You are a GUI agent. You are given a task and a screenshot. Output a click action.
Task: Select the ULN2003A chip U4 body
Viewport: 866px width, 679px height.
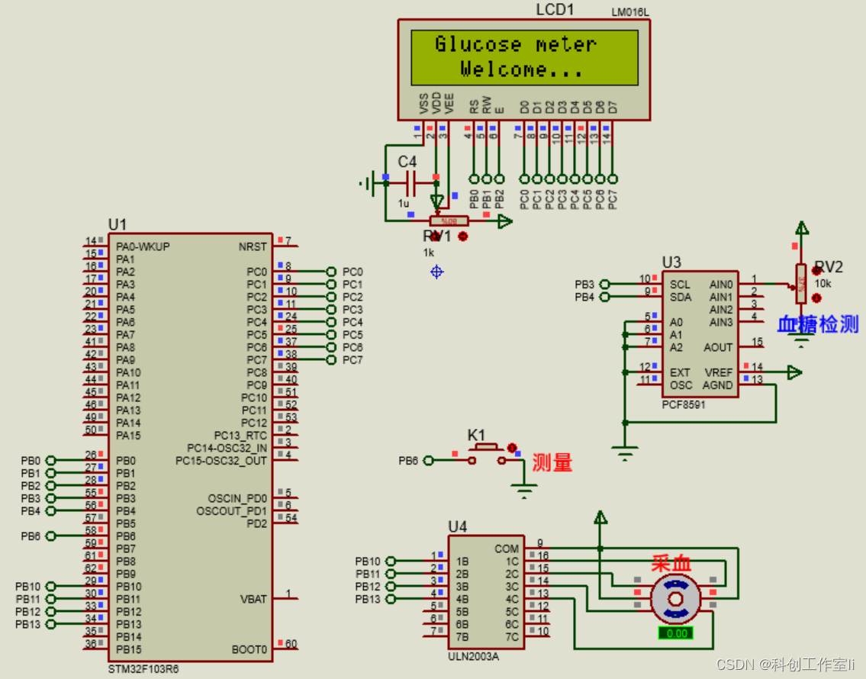click(486, 592)
